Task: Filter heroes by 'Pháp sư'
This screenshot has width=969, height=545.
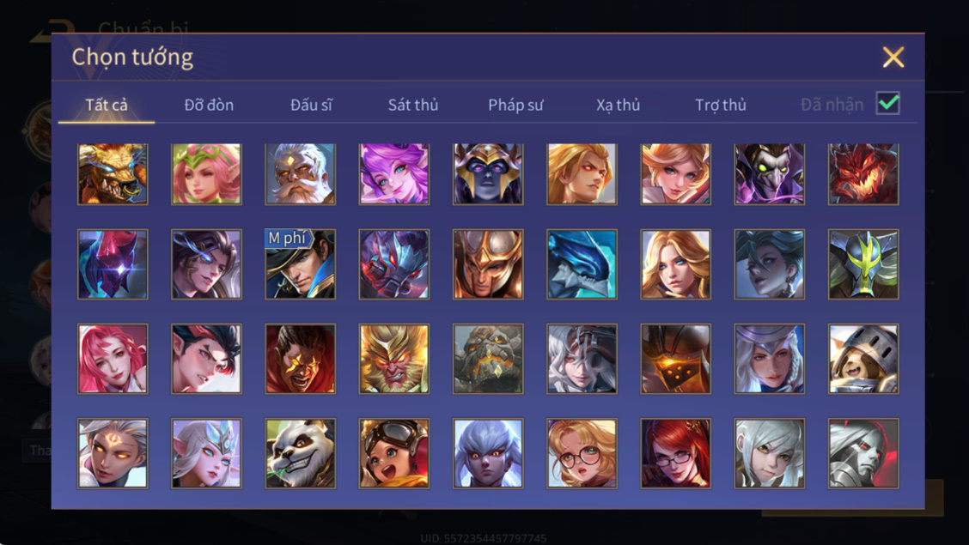Action: [x=515, y=105]
